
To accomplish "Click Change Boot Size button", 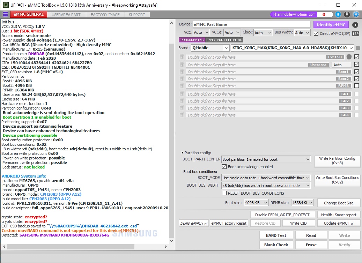I will click(x=339, y=203).
